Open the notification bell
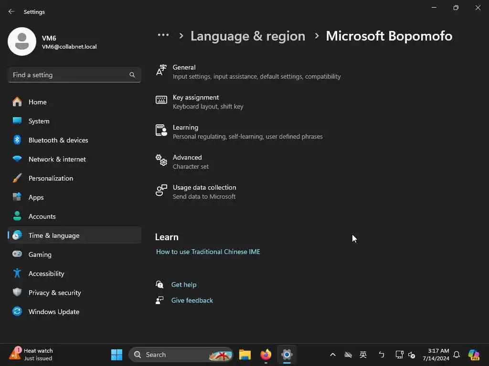 [x=457, y=355]
